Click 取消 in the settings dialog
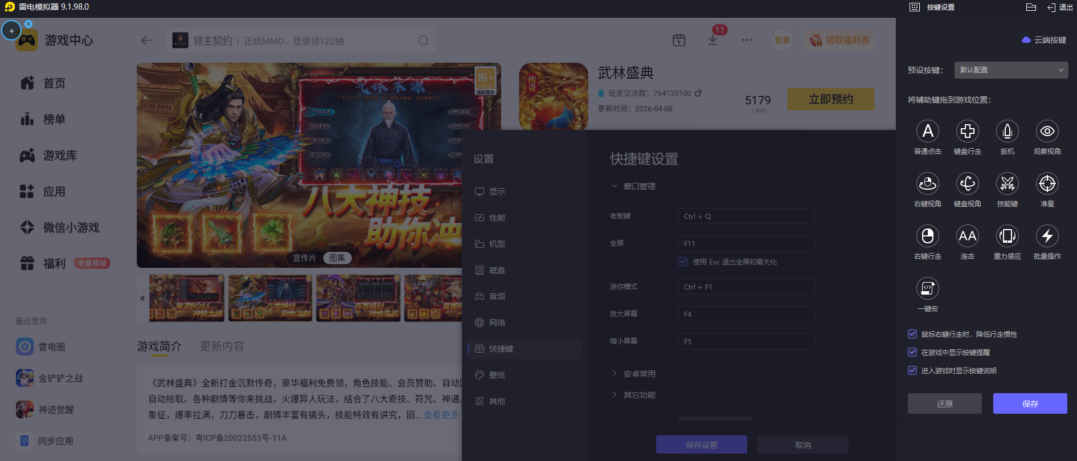Image resolution: width=1077 pixels, height=461 pixels. (803, 445)
